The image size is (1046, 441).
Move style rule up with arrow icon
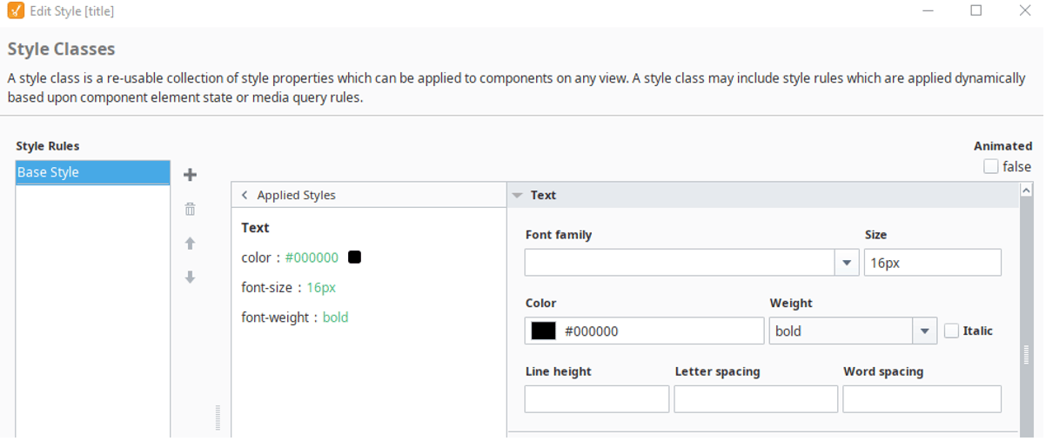pos(190,244)
